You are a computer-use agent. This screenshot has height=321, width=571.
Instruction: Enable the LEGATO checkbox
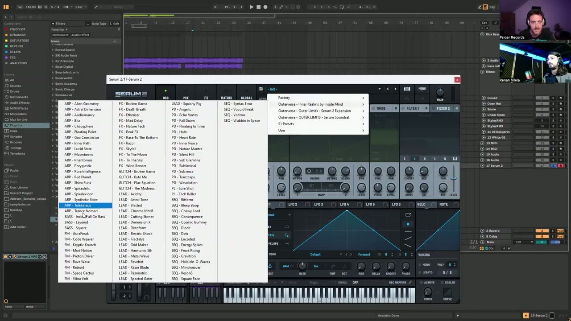[x=421, y=272]
